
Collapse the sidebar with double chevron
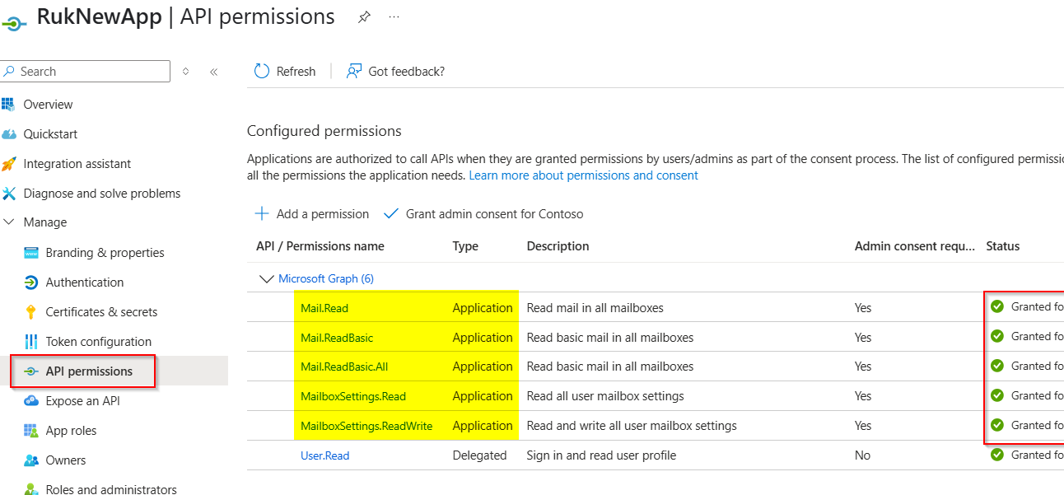coord(213,72)
